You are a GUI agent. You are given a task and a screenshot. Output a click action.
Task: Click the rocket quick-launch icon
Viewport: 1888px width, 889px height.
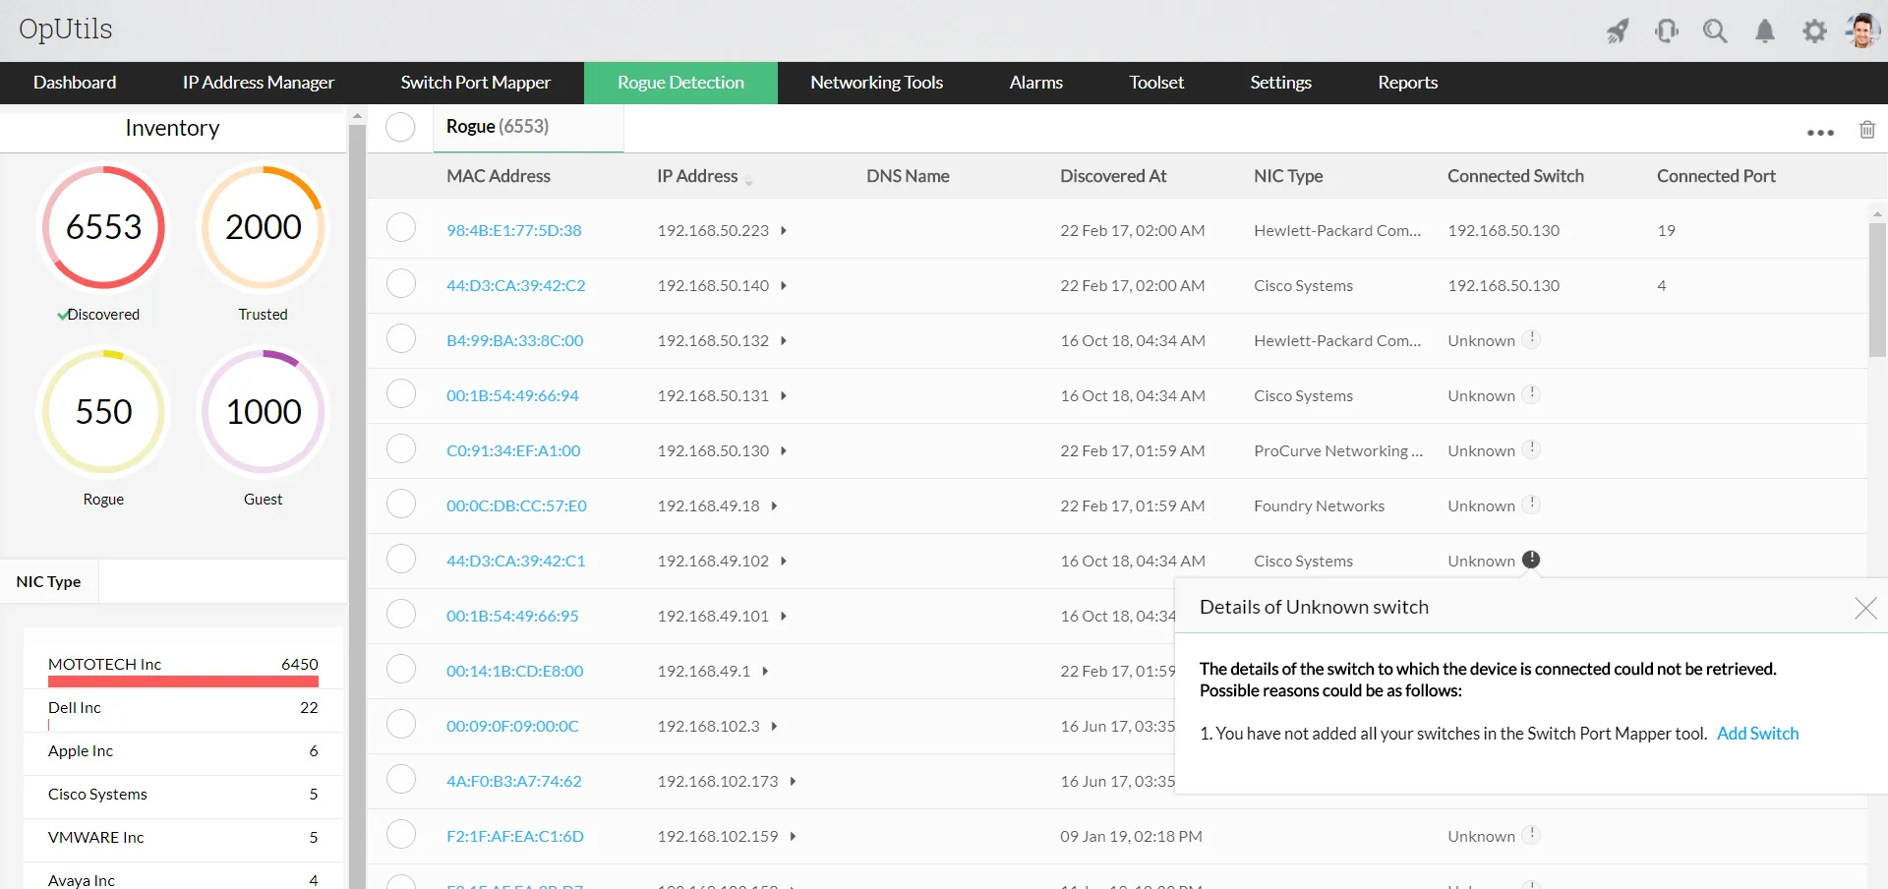pyautogui.click(x=1618, y=31)
